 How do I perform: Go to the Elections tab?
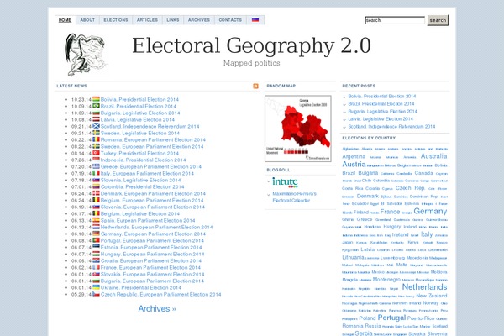coord(116,20)
